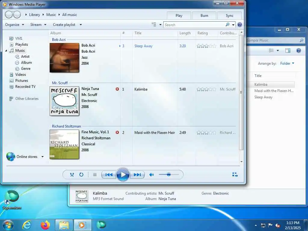Select Sleep Away in Explorer file list

263,97
